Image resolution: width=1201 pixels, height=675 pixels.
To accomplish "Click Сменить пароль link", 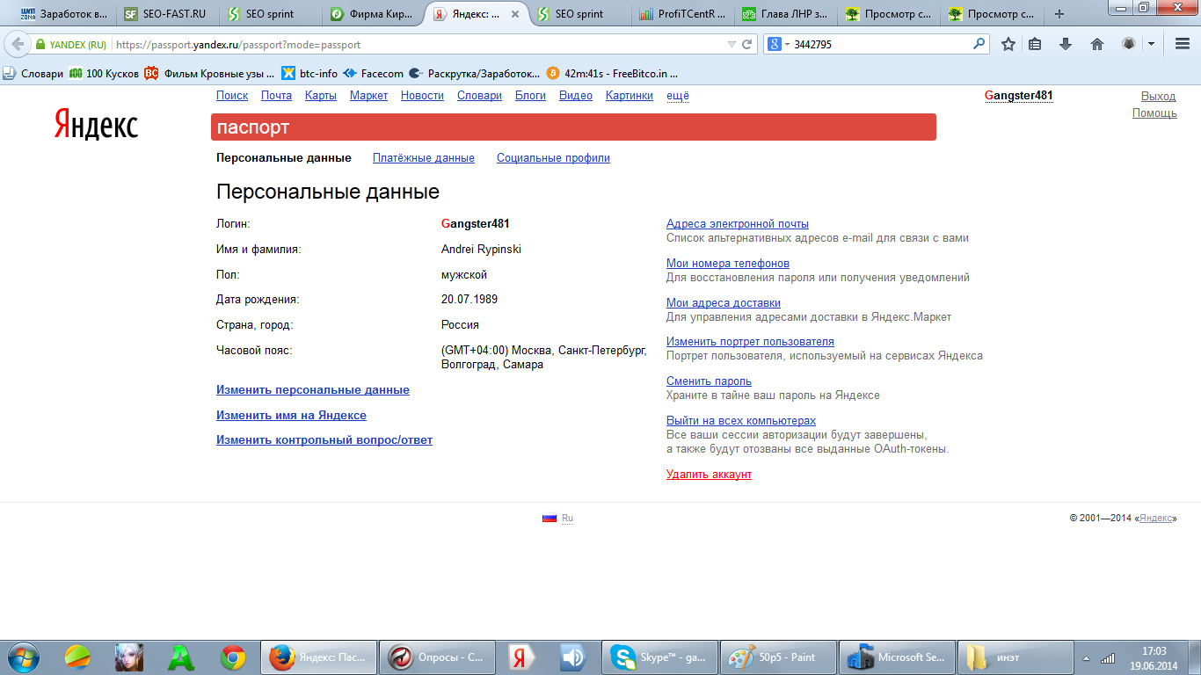I will [709, 381].
